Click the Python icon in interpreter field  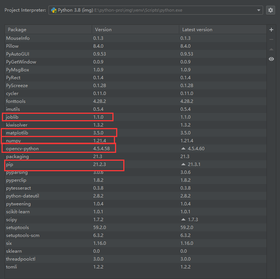click(x=54, y=10)
